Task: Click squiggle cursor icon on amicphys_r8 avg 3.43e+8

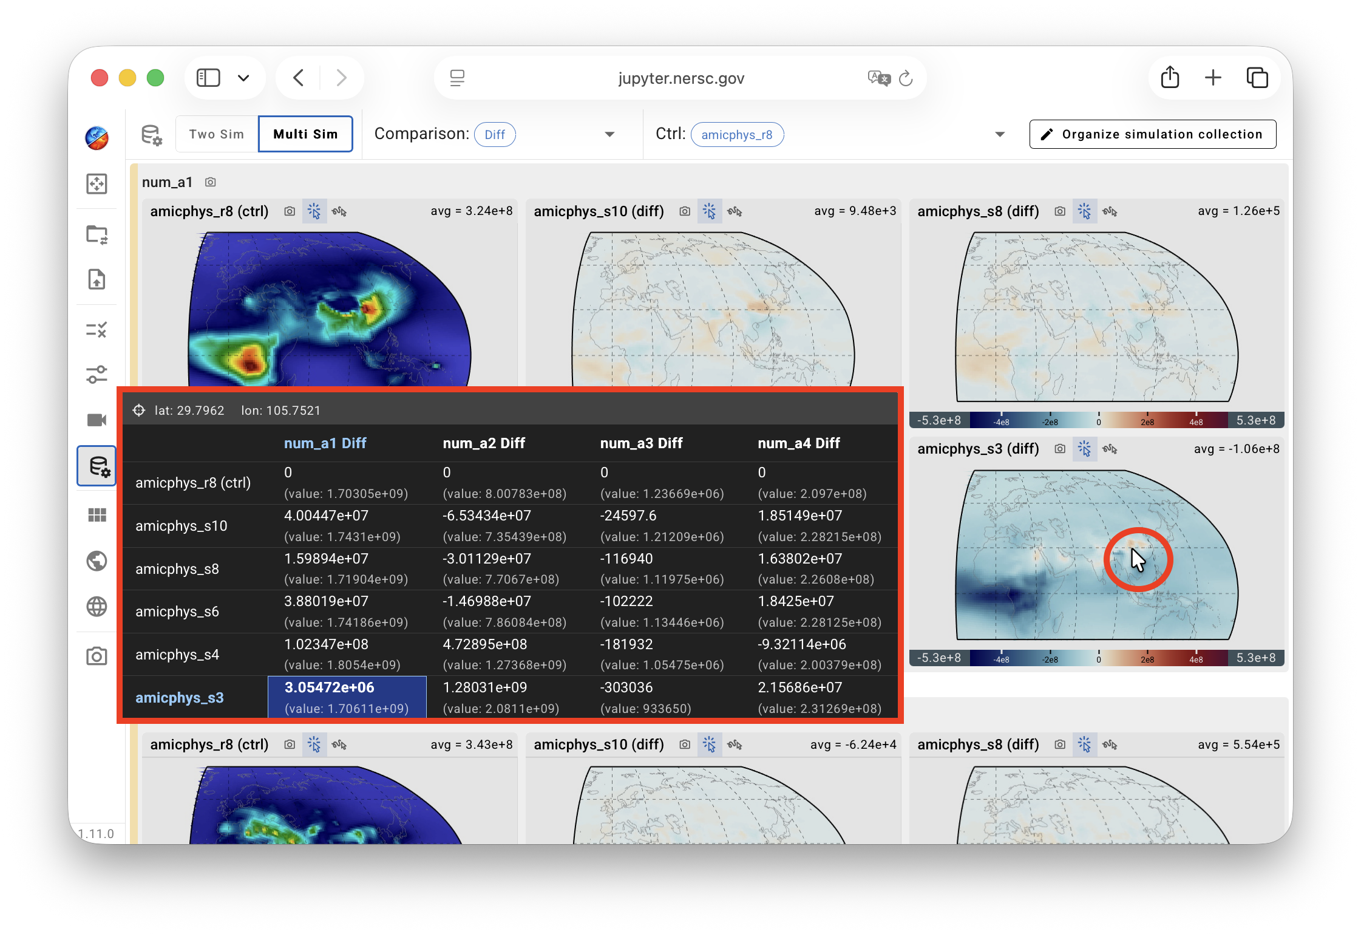Action: tap(339, 745)
